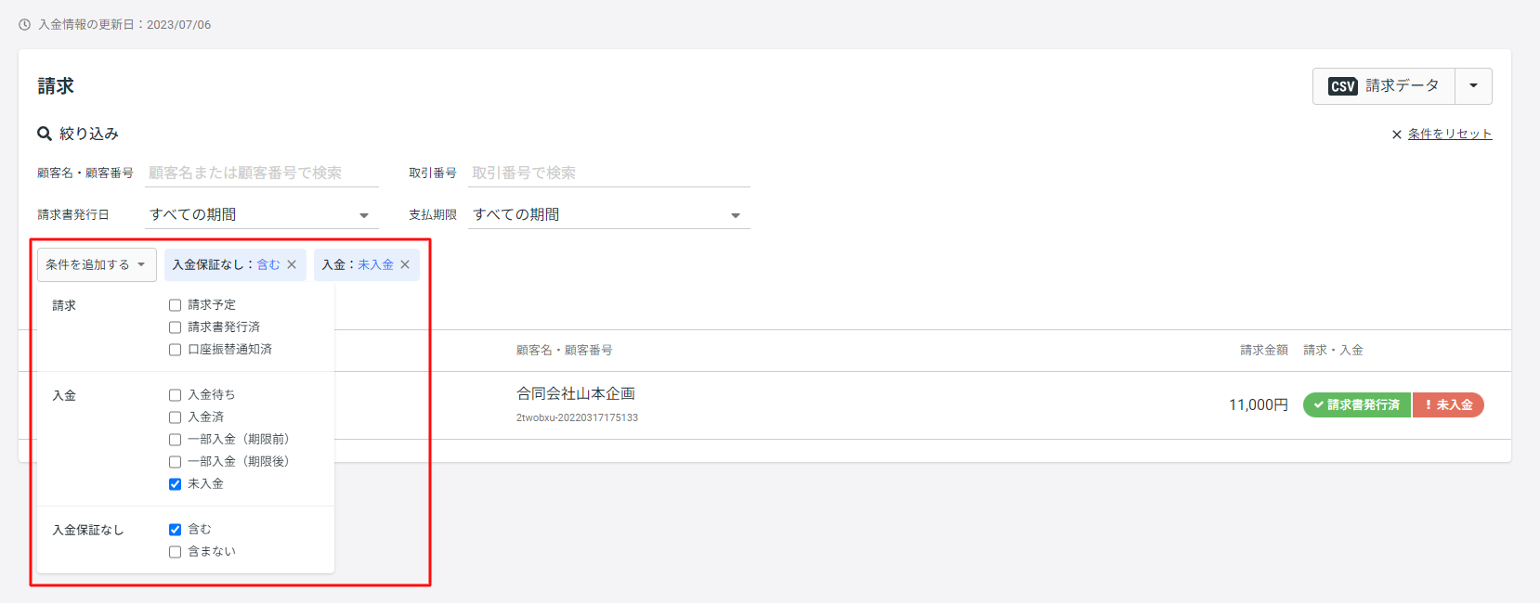Check the 口座振替通知済 checkbox
The width and height of the screenshot is (1540, 603).
175,350
